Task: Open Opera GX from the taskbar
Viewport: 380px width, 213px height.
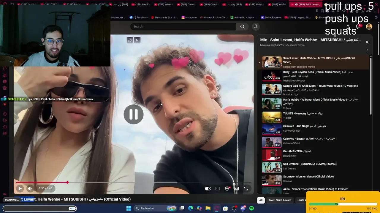Action: point(217,208)
